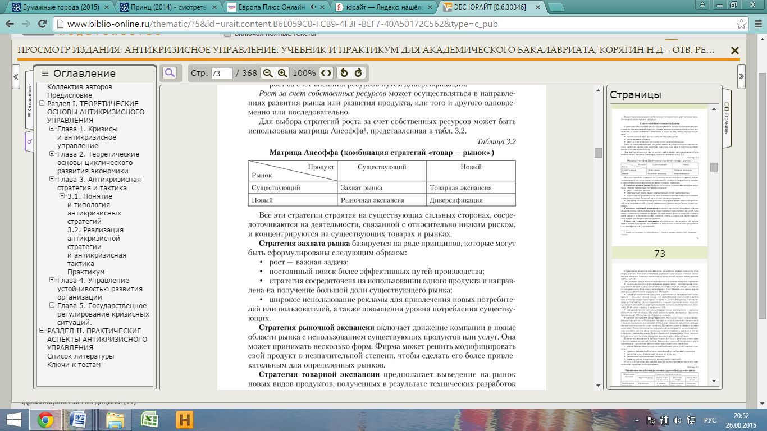Collapse left panel with double-chevron arrow
Viewport: 767px width, 431px height.
click(x=16, y=76)
